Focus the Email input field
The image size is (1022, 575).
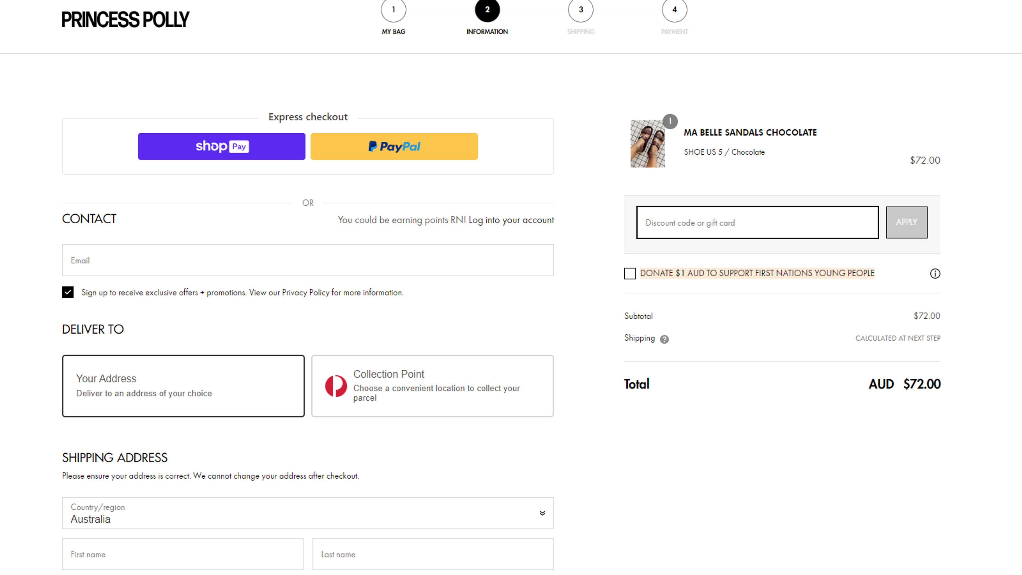point(307,260)
